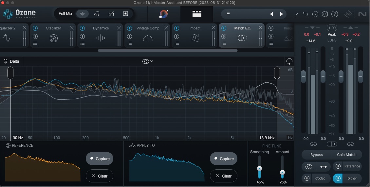Click the mono sum overlapping circles button
This screenshot has width=370, height=187.
coord(309,167)
